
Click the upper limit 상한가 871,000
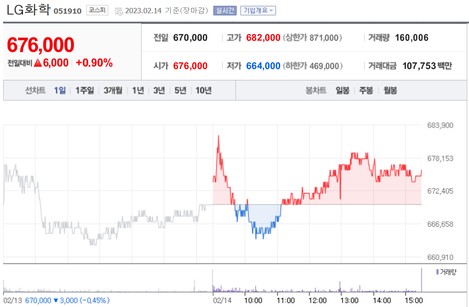[x=312, y=38]
